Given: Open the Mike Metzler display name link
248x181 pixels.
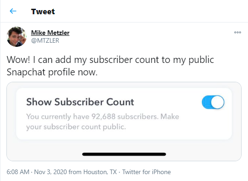Looking at the screenshot, I should click(x=50, y=33).
